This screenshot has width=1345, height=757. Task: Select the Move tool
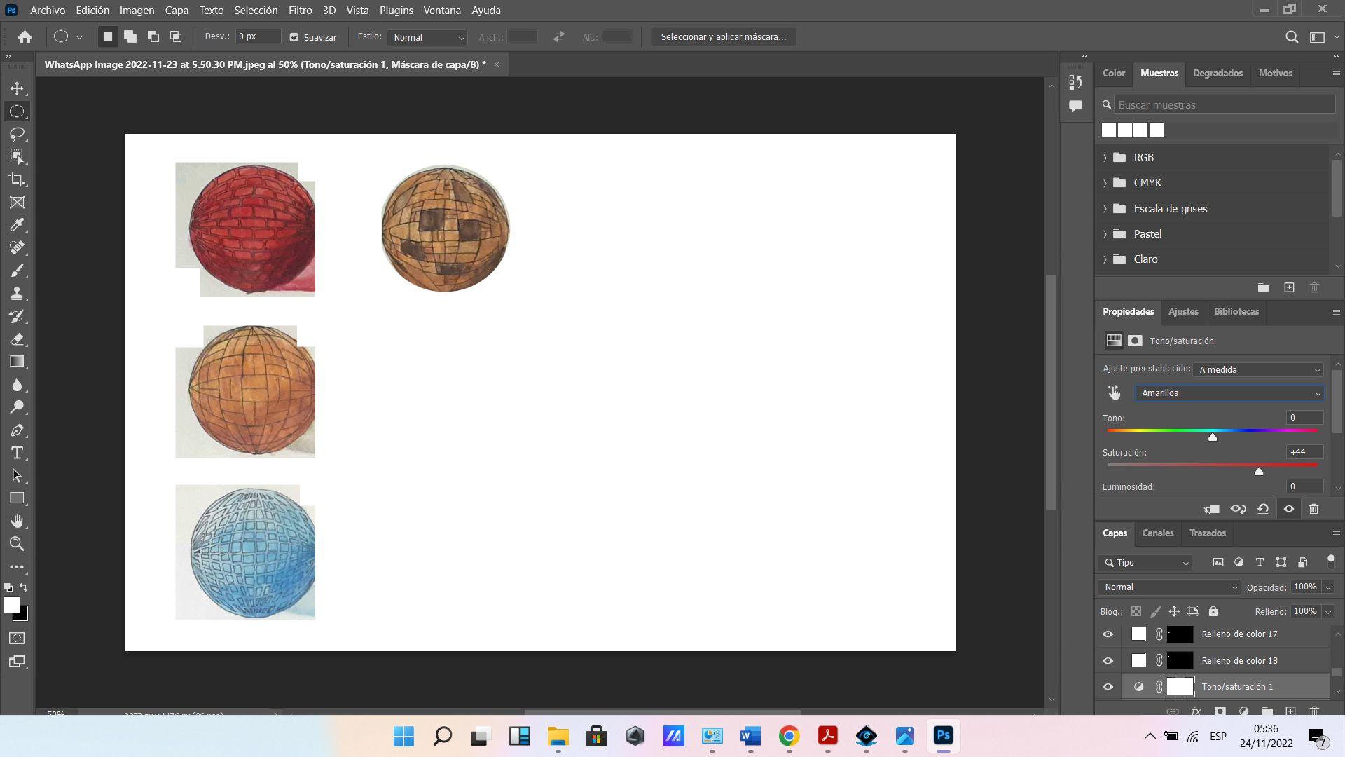pyautogui.click(x=17, y=89)
